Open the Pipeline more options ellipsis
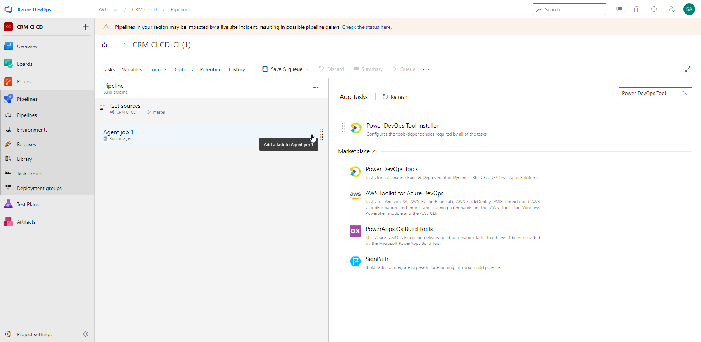Screen dimensions: 701x342 pyautogui.click(x=316, y=88)
